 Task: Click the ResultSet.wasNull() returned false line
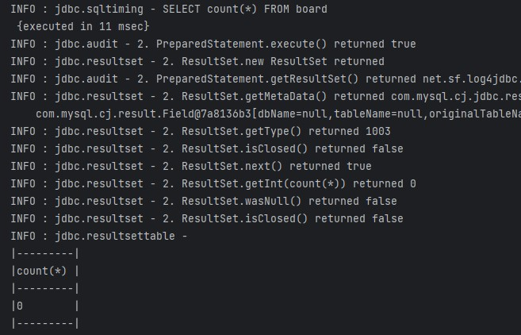(204, 202)
